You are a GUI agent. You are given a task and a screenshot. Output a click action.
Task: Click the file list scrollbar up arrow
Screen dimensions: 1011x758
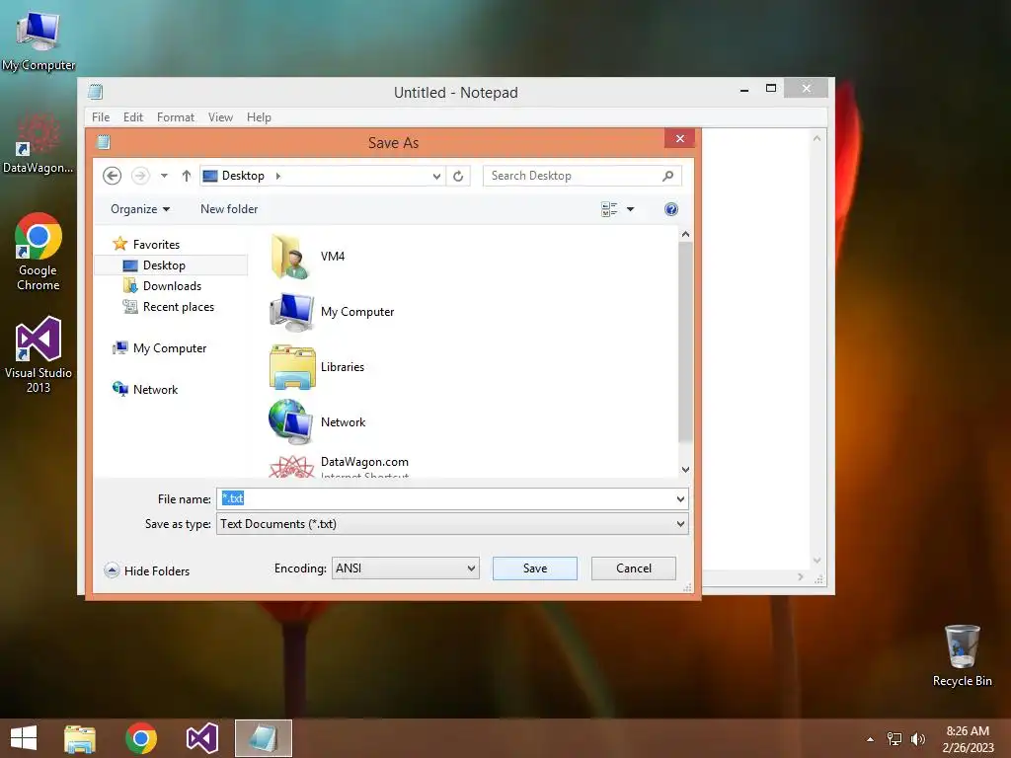pyautogui.click(x=685, y=235)
